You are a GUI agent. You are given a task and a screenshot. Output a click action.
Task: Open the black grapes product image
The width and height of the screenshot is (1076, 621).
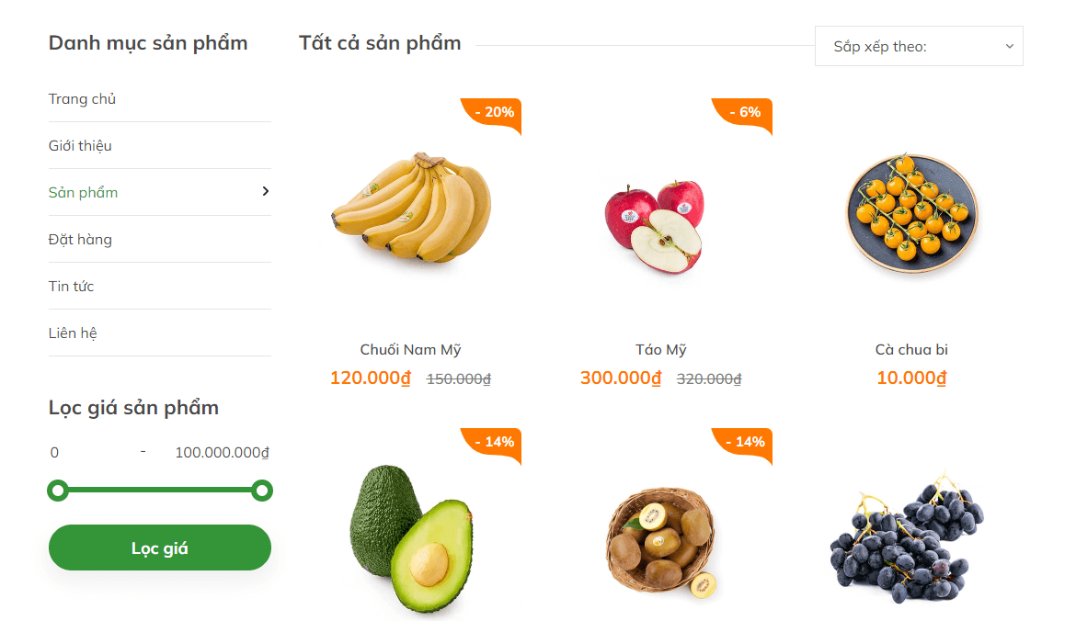(x=907, y=538)
